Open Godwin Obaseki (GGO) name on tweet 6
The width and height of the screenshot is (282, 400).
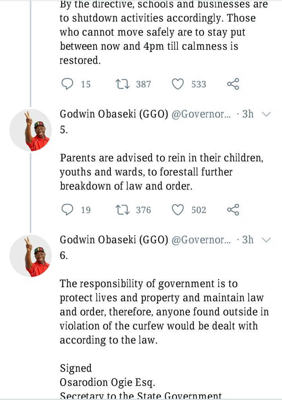[114, 240]
